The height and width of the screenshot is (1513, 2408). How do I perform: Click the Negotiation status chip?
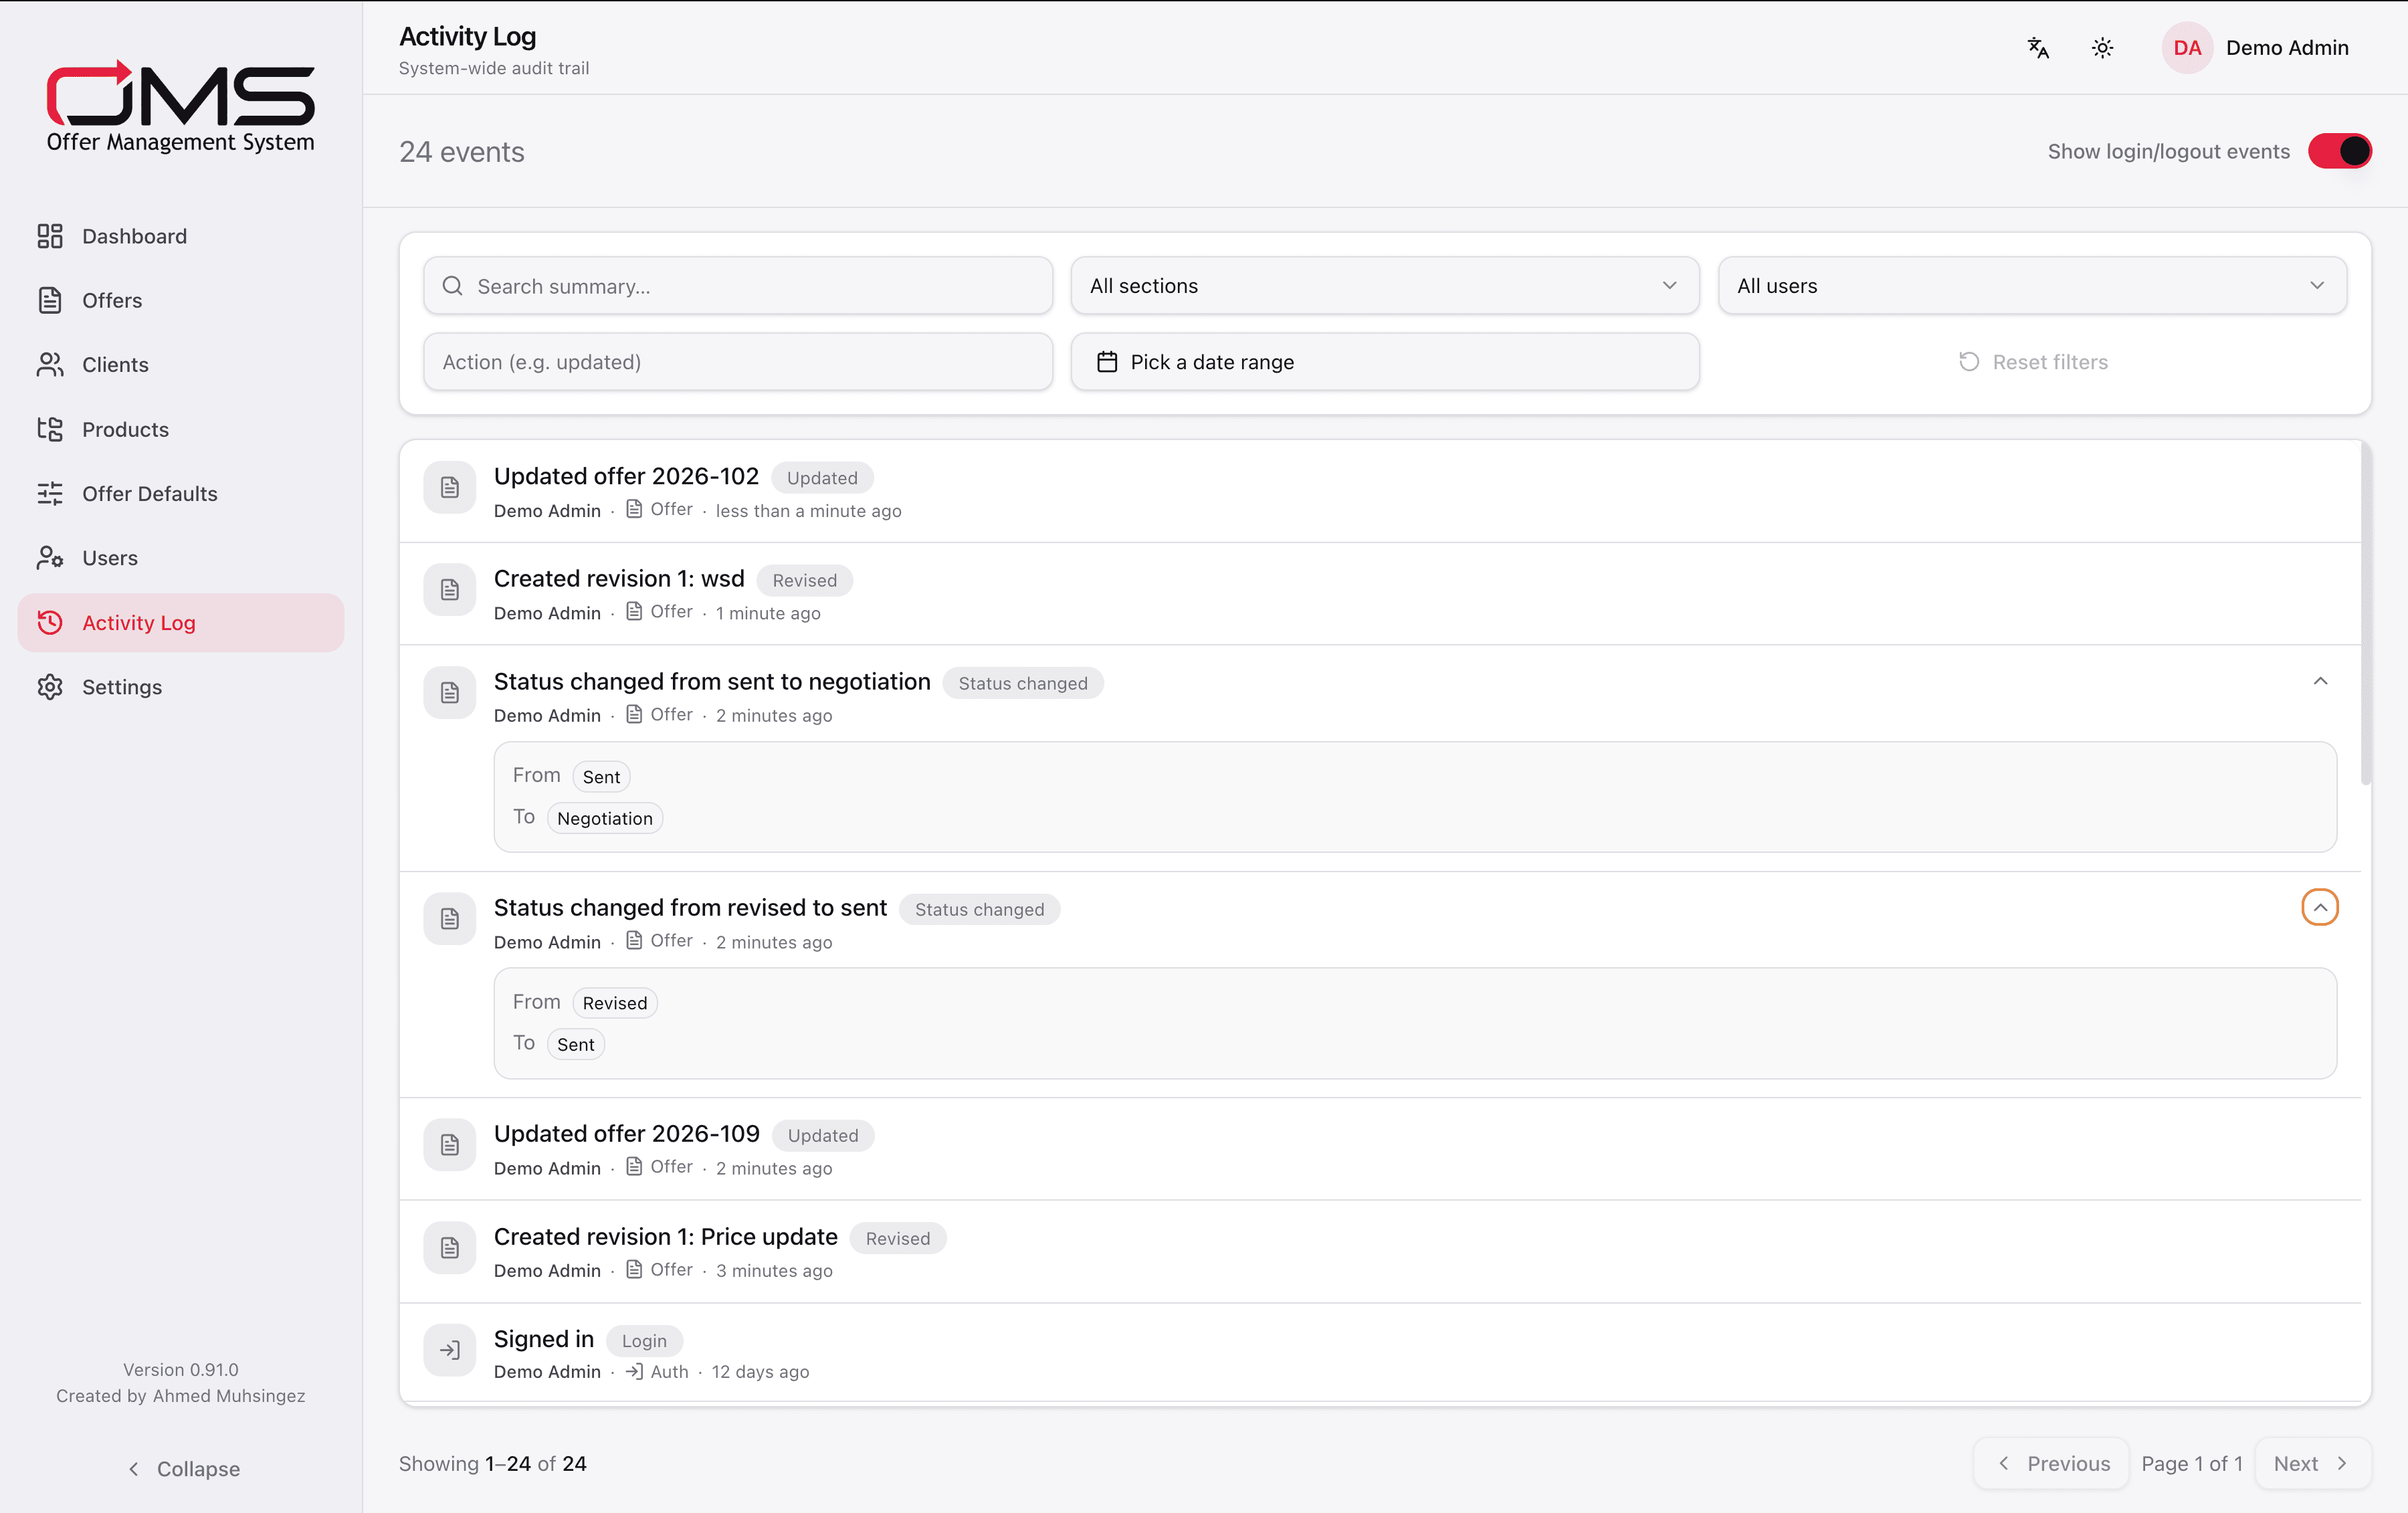pyautogui.click(x=604, y=818)
